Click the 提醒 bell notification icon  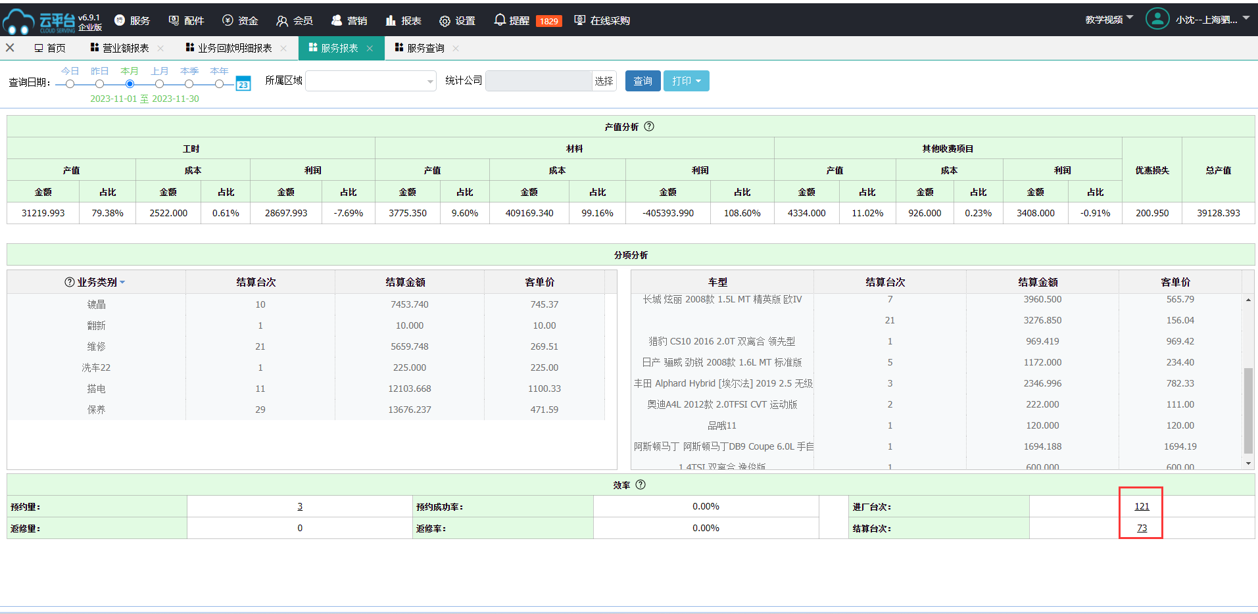(500, 20)
